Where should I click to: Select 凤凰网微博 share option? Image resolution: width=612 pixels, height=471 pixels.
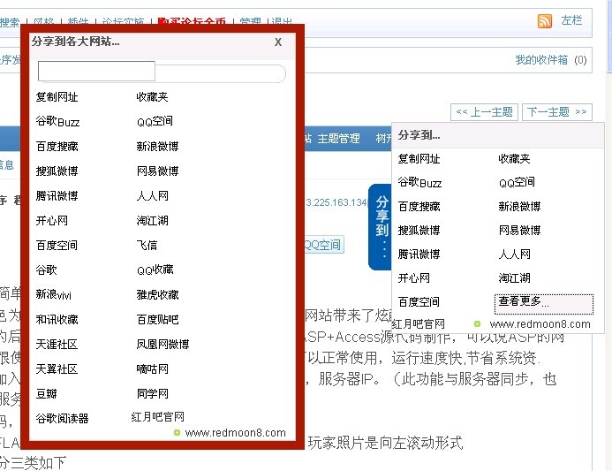pyautogui.click(x=162, y=344)
